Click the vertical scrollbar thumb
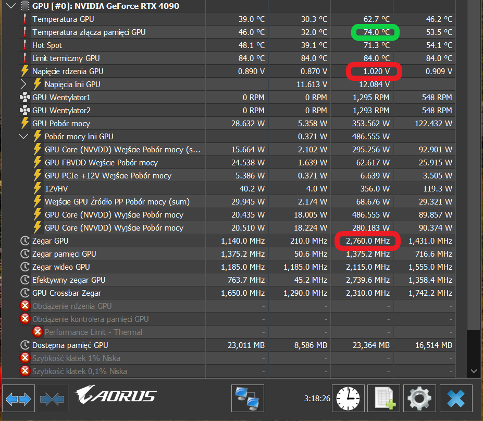Image resolution: width=483 pixels, height=421 pixels. (474, 165)
